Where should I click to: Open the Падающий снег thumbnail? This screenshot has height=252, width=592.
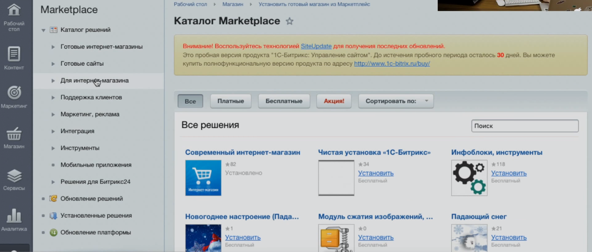tap(469, 238)
